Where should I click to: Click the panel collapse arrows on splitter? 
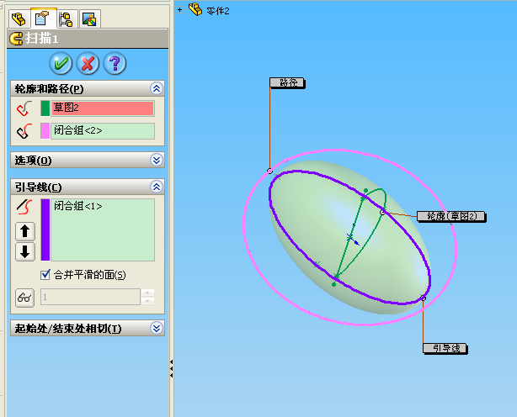[x=172, y=368]
